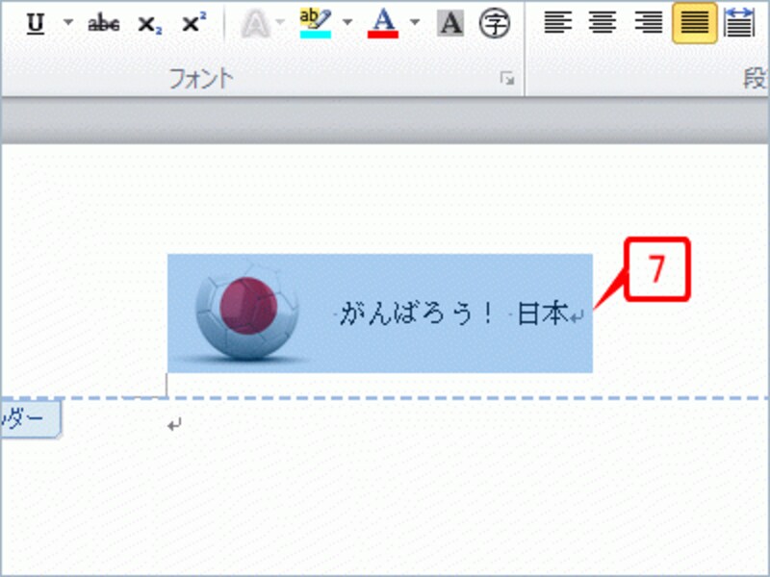Click enclosed characters button
770x577 pixels.
coord(494,23)
